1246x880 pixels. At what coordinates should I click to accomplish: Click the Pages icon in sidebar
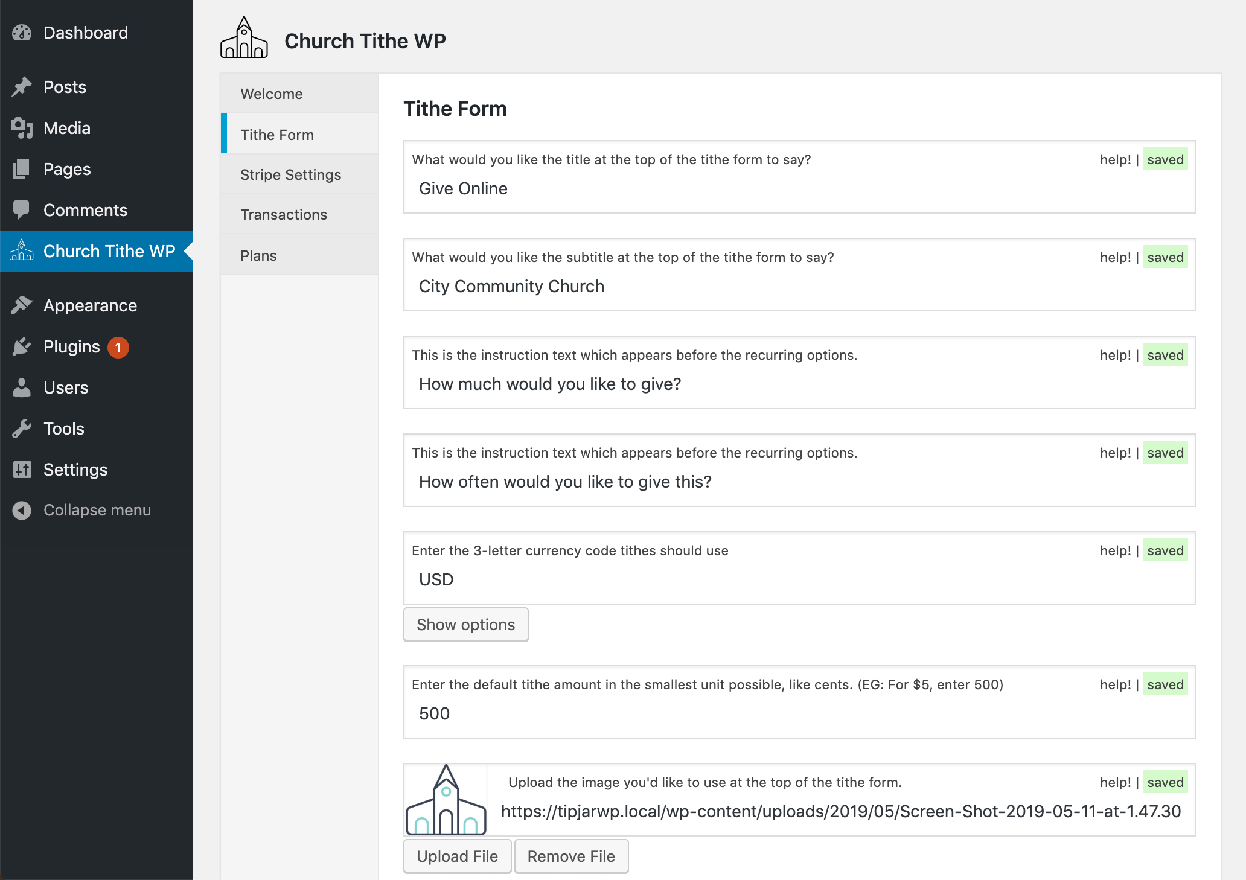(22, 169)
